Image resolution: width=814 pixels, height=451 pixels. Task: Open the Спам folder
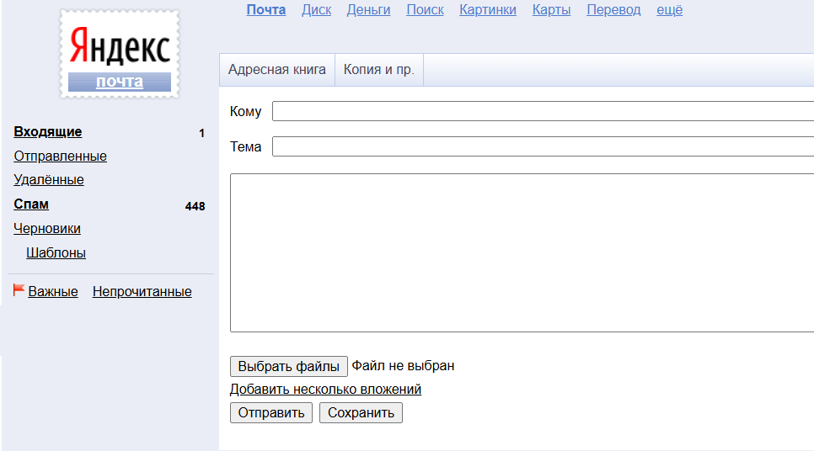point(31,204)
